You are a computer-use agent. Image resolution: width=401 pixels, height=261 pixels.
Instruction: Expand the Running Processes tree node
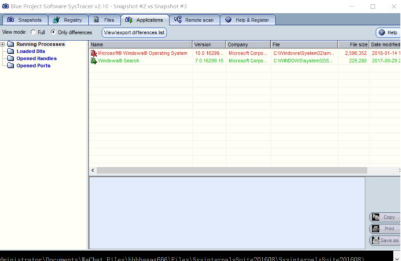[x=2, y=44]
